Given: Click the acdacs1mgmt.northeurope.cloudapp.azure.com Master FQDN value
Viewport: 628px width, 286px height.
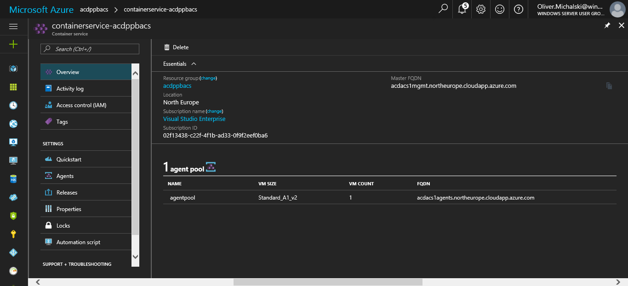Looking at the screenshot, I should (454, 86).
